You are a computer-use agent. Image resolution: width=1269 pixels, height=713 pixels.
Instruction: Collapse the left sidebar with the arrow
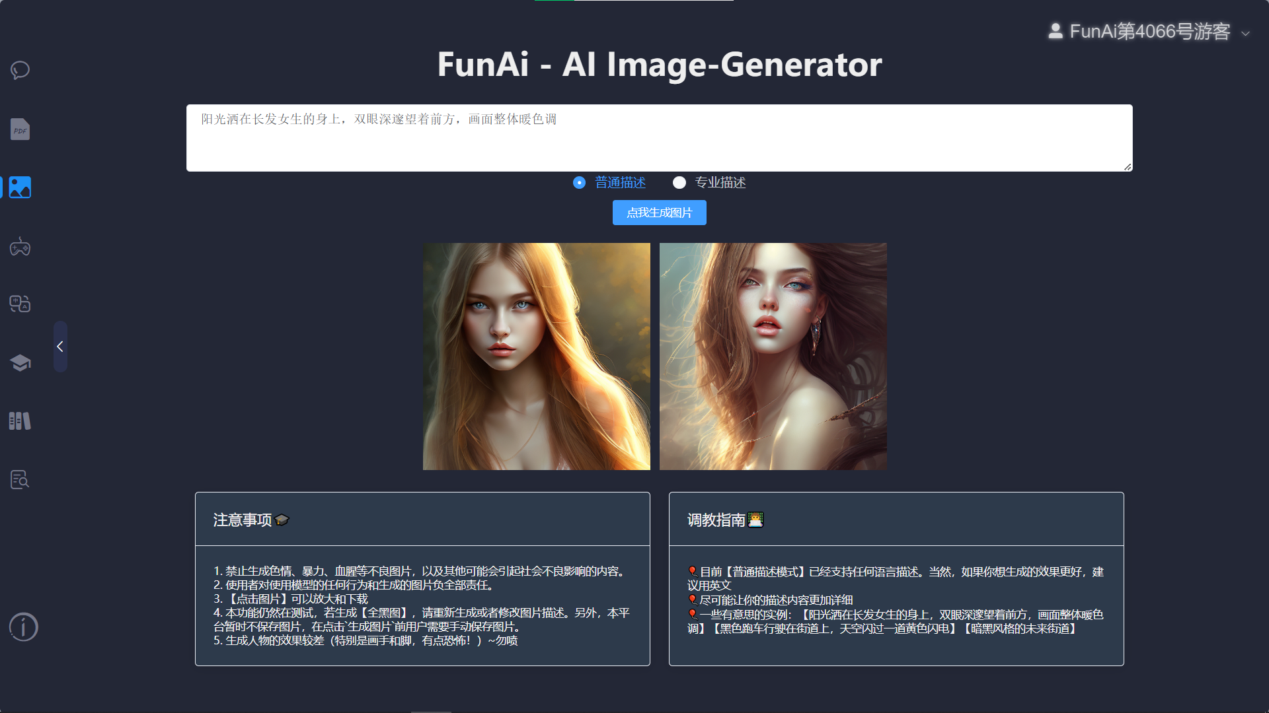[60, 347]
